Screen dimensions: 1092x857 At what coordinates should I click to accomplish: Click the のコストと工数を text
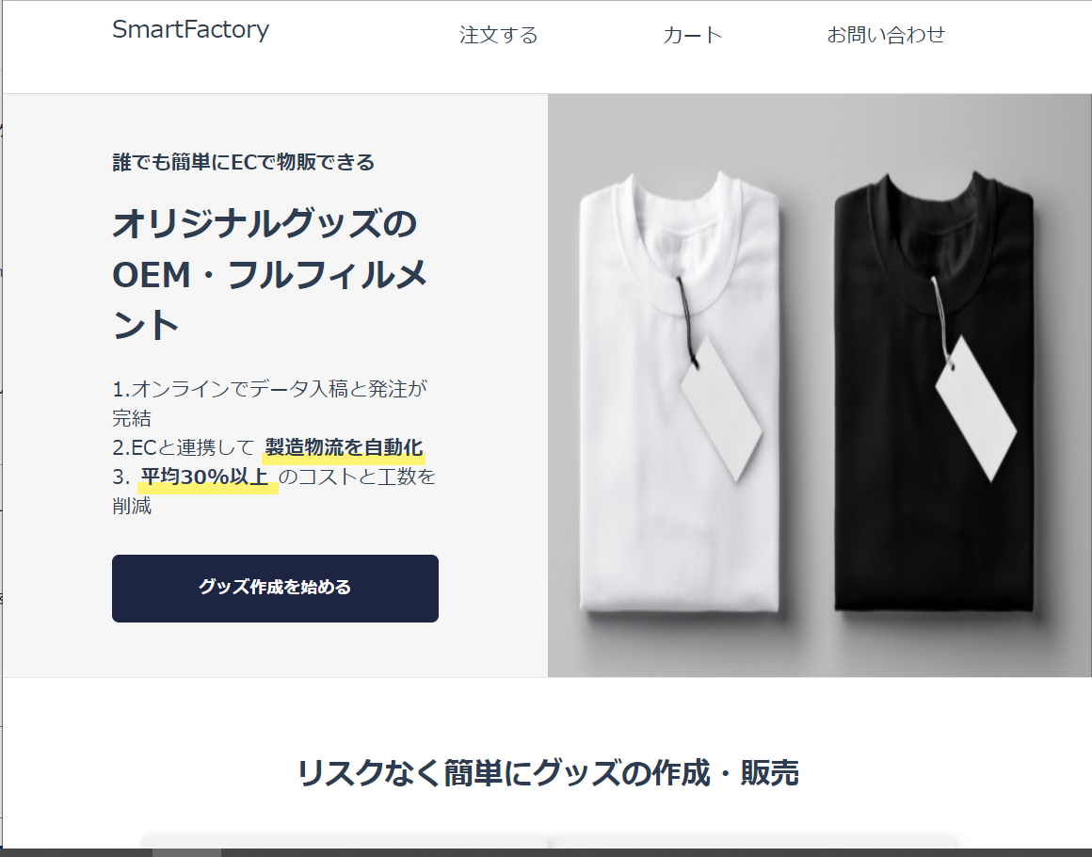click(x=358, y=477)
